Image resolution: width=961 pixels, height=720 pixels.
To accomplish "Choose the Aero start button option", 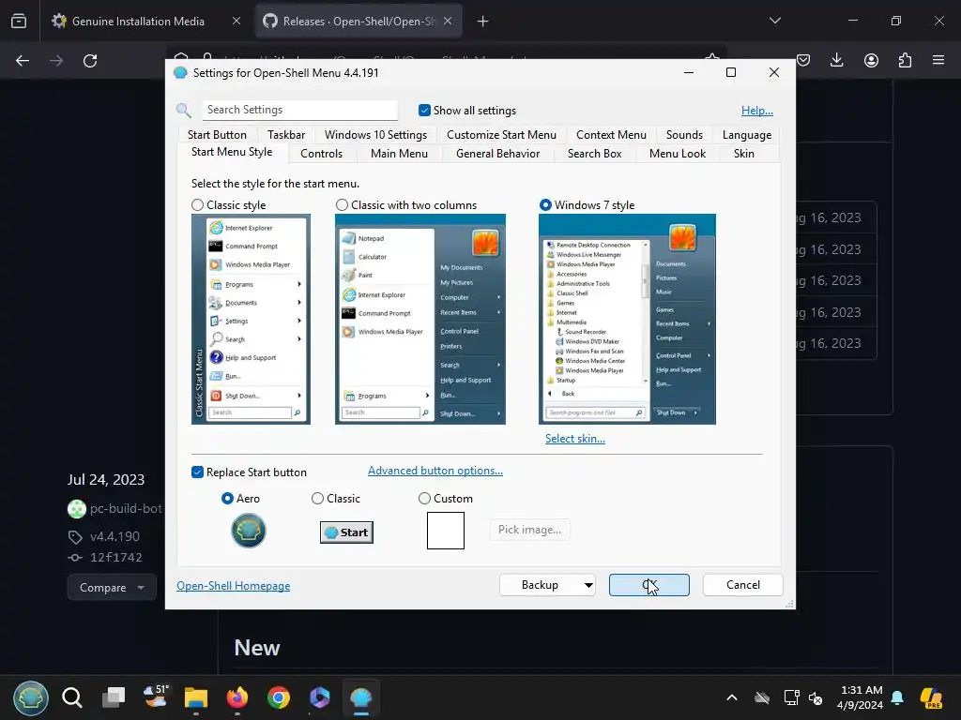I will 227,499.
